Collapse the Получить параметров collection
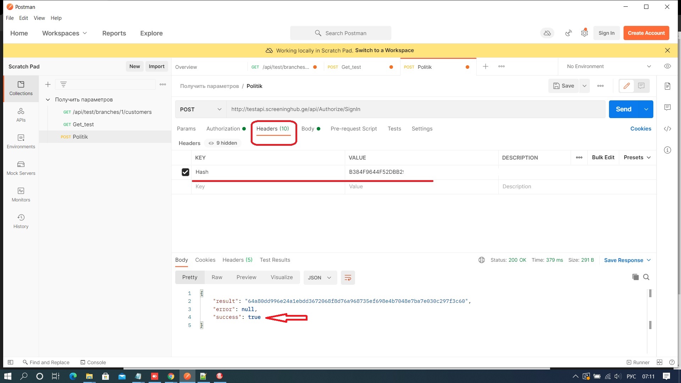 click(x=48, y=100)
